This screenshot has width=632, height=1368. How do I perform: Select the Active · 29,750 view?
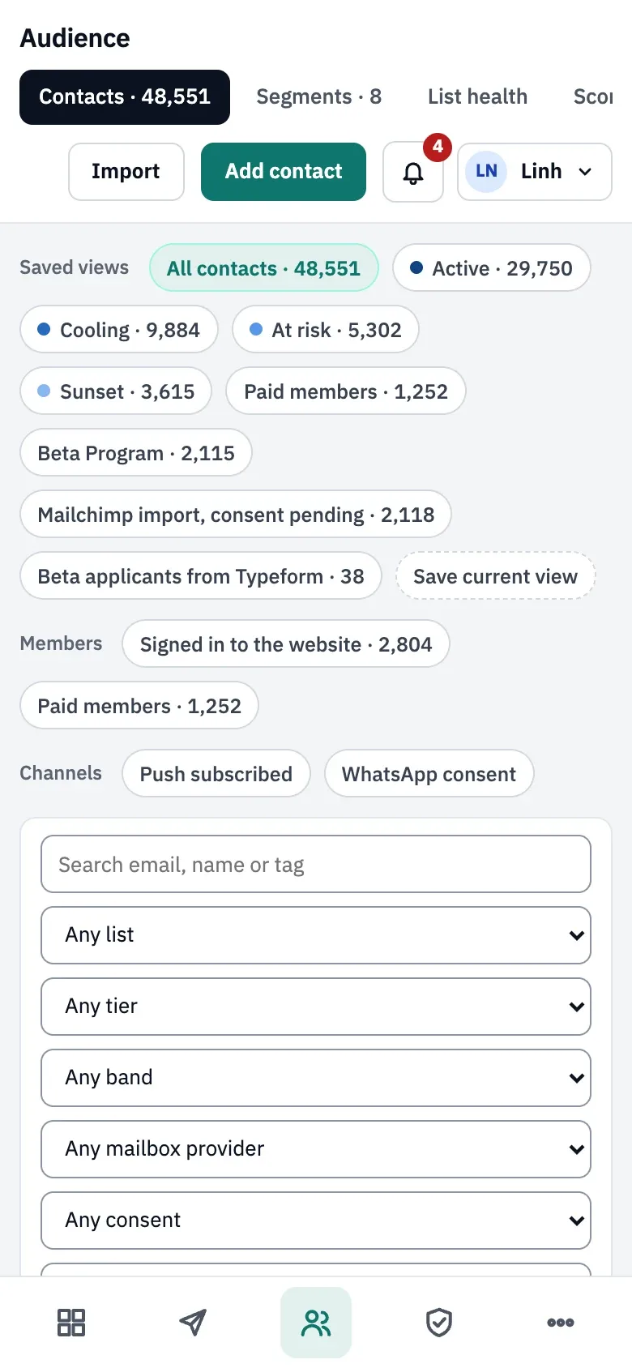491,267
